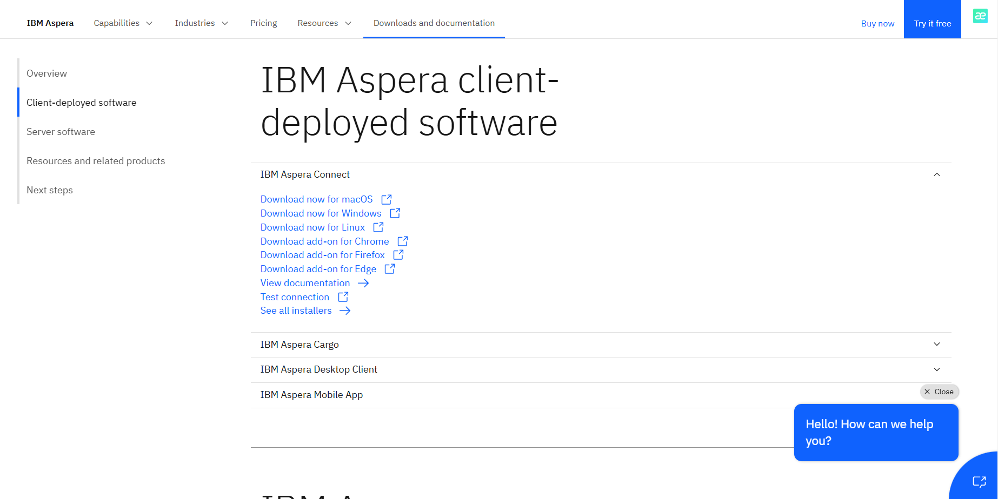The height and width of the screenshot is (499, 998).
Task: Click external-link icon beside macOS download
Action: (x=387, y=199)
